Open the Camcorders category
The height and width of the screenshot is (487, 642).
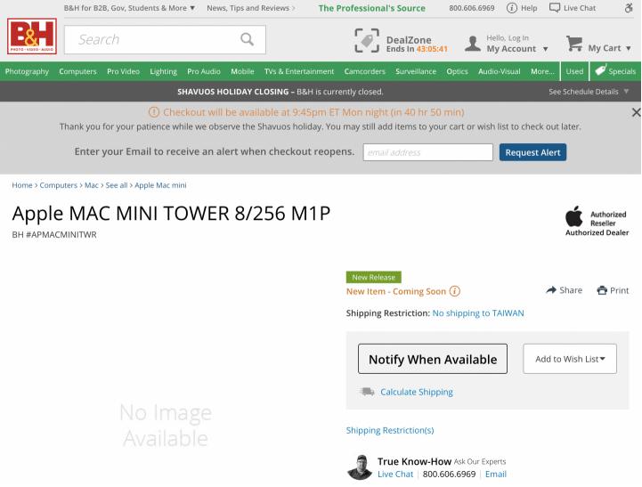[365, 71]
